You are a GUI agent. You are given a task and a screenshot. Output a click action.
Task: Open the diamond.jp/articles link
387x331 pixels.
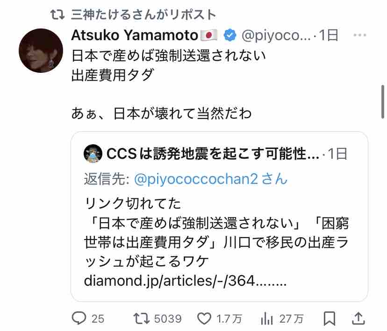[185, 281]
